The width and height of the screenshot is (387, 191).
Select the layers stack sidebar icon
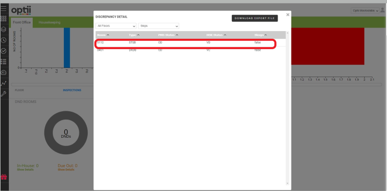[4, 30]
